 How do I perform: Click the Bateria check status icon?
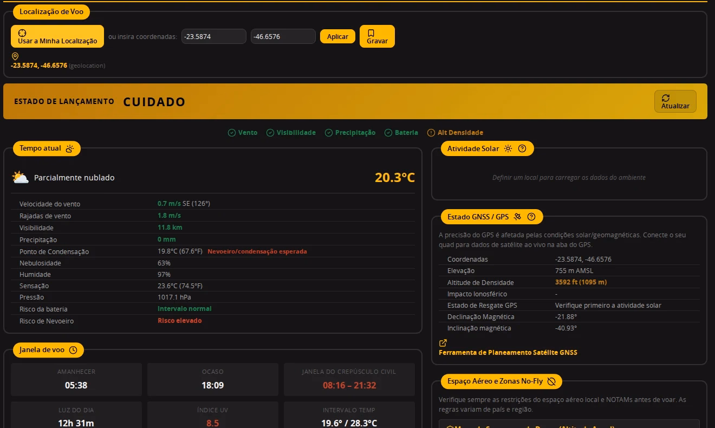coord(388,133)
